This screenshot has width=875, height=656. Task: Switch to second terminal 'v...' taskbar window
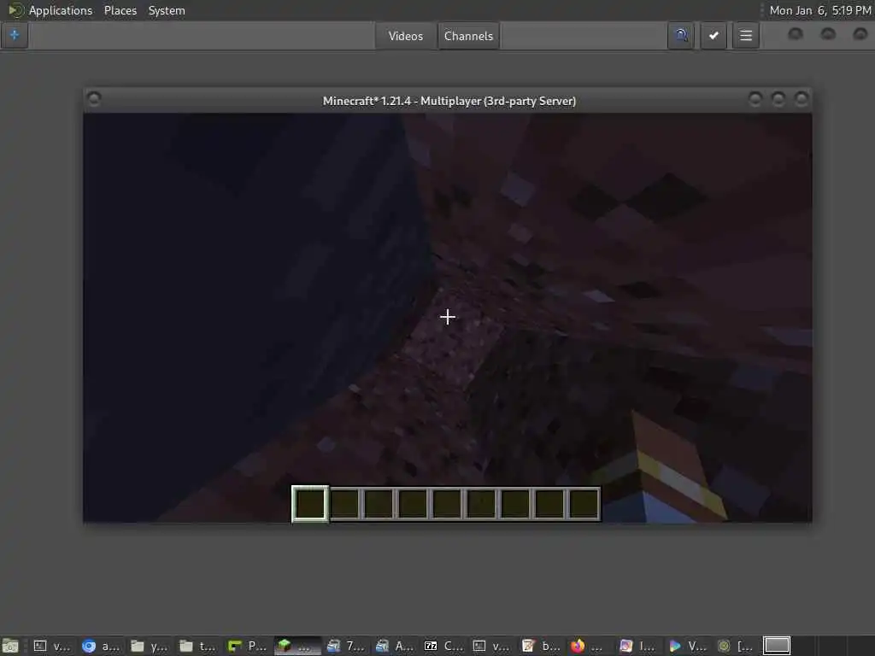pos(491,646)
